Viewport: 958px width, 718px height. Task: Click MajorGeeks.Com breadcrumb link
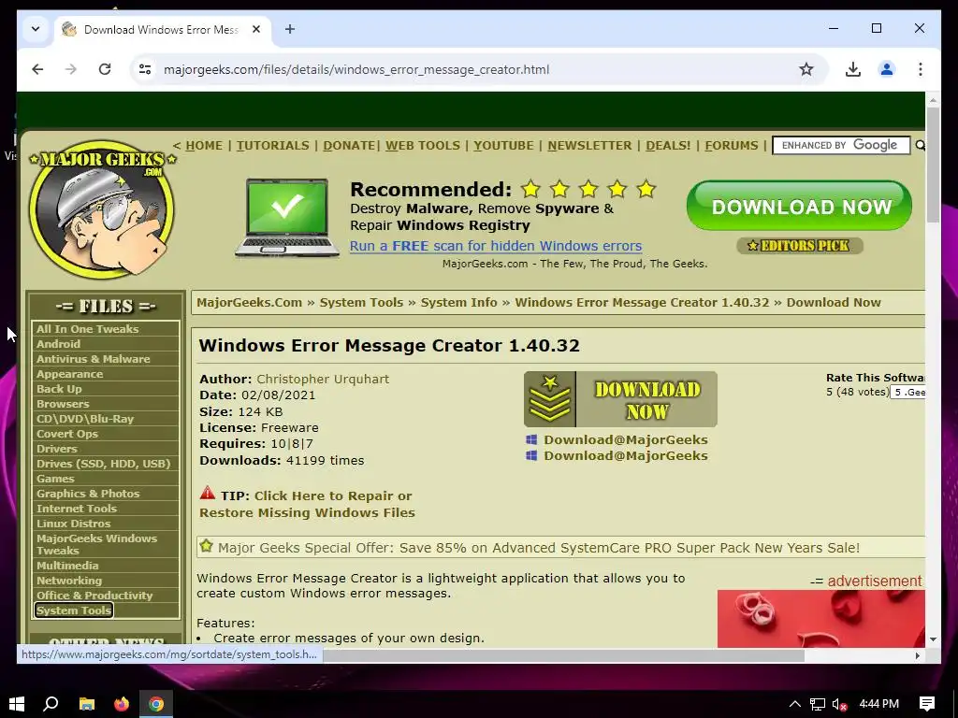coord(249,302)
